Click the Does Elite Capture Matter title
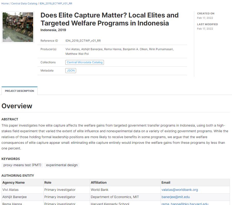The width and height of the screenshot is (232, 205). coord(109,19)
